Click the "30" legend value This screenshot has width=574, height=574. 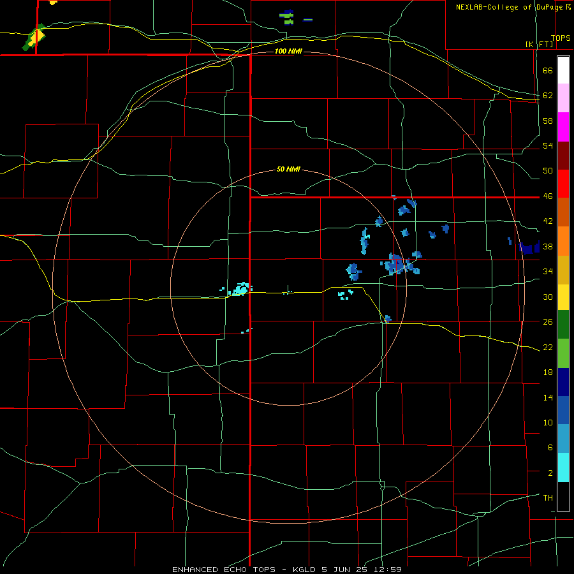point(548,297)
